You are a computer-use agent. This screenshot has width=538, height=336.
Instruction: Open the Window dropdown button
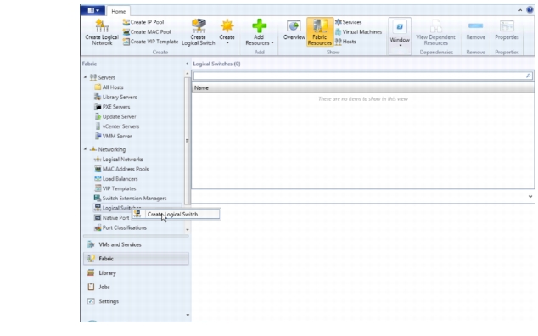pos(400,33)
